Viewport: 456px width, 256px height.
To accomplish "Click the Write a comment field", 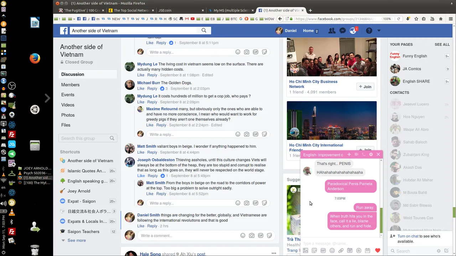I will (189, 236).
